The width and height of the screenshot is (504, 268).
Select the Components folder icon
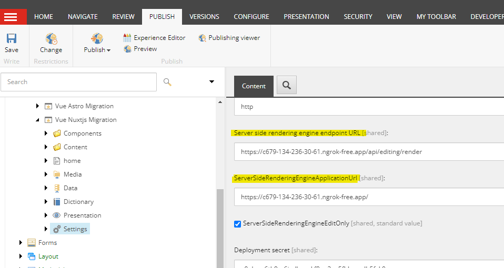(x=57, y=133)
